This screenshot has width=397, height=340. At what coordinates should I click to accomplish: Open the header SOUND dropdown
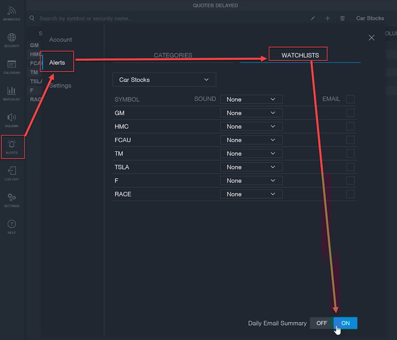click(x=251, y=99)
